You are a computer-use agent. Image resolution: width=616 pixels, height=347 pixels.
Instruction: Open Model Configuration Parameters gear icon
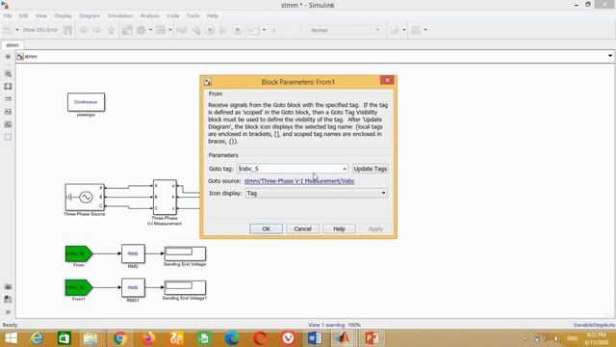tap(141, 30)
